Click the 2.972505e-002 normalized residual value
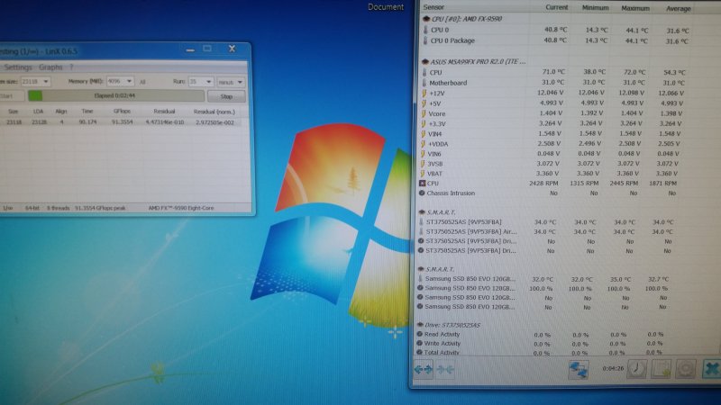Image resolution: width=721 pixels, height=405 pixels. pyautogui.click(x=214, y=122)
